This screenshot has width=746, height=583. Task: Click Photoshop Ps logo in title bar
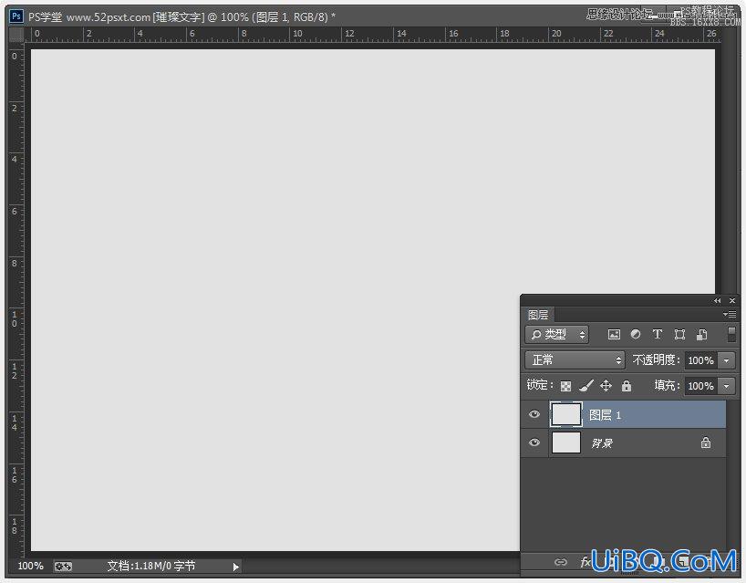(x=16, y=16)
